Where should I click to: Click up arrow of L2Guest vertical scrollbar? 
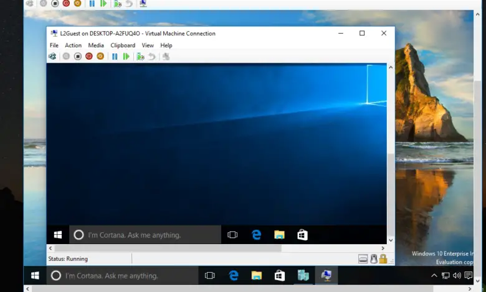(x=391, y=67)
